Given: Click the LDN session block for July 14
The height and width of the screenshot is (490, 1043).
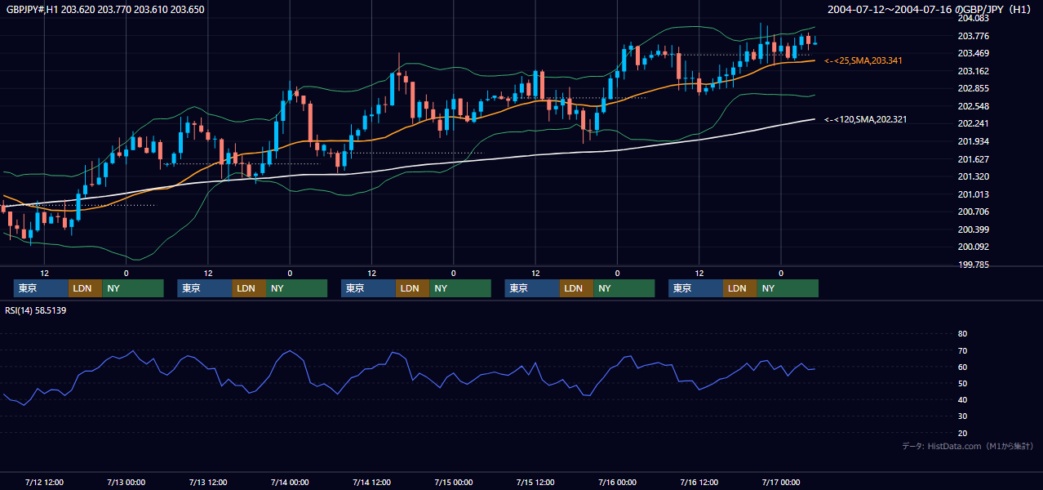Looking at the screenshot, I should pyautogui.click(x=413, y=288).
